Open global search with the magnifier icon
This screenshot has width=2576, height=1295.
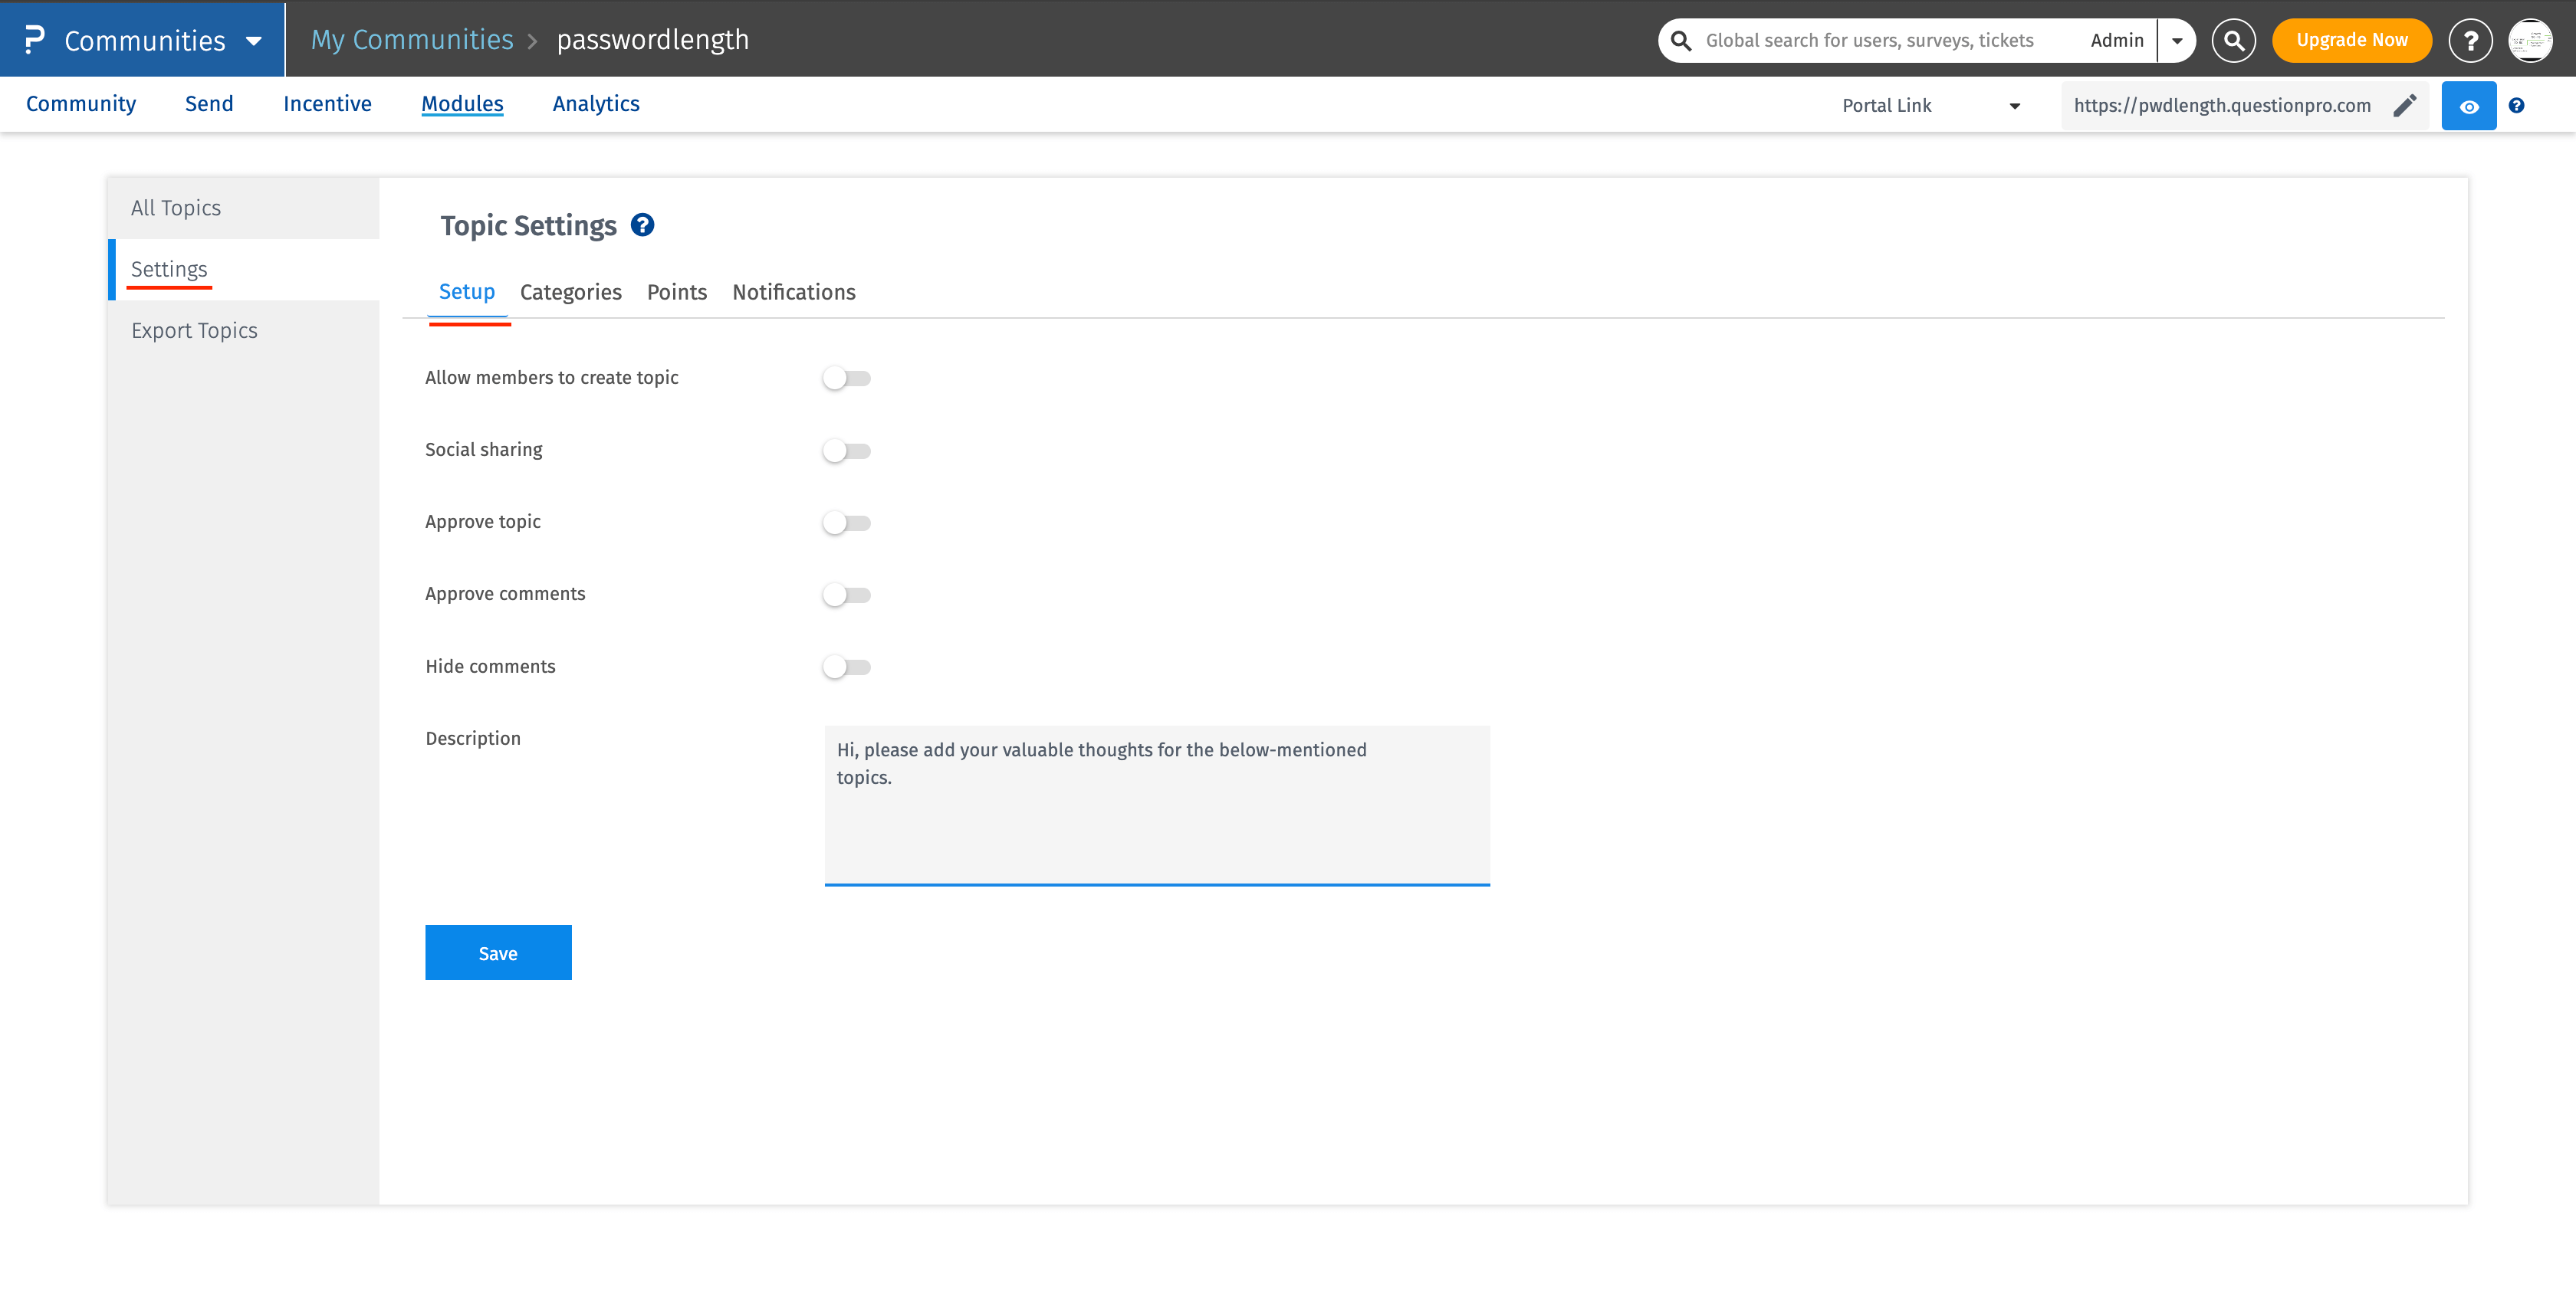[x=2233, y=40]
